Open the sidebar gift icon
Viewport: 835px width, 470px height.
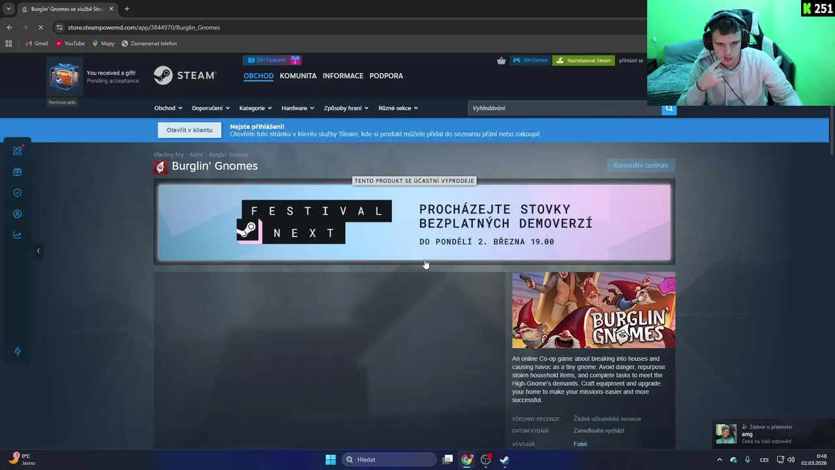[x=18, y=172]
